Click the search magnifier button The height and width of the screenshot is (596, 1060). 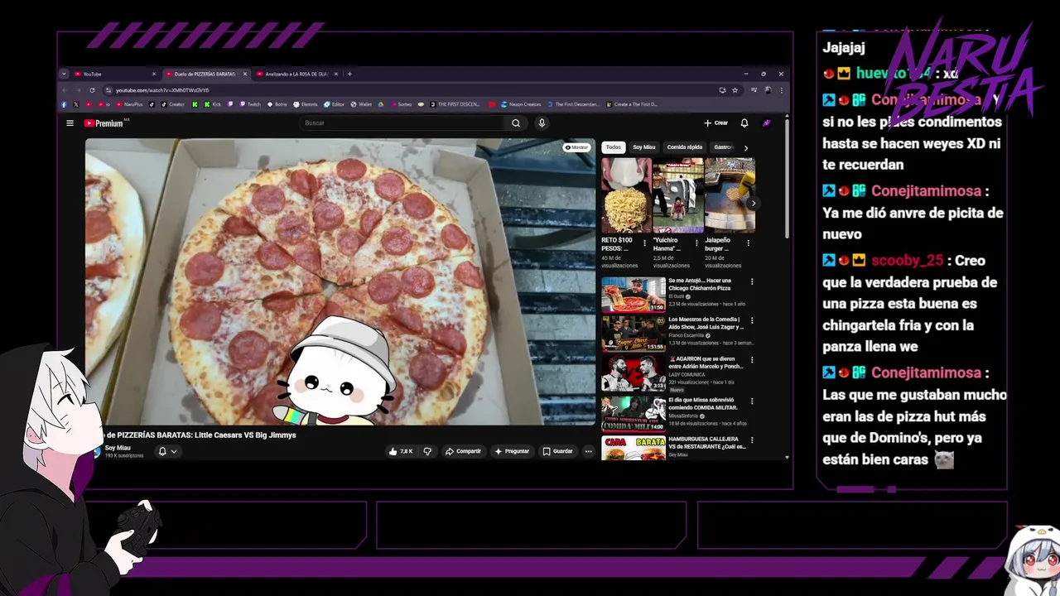(x=516, y=123)
